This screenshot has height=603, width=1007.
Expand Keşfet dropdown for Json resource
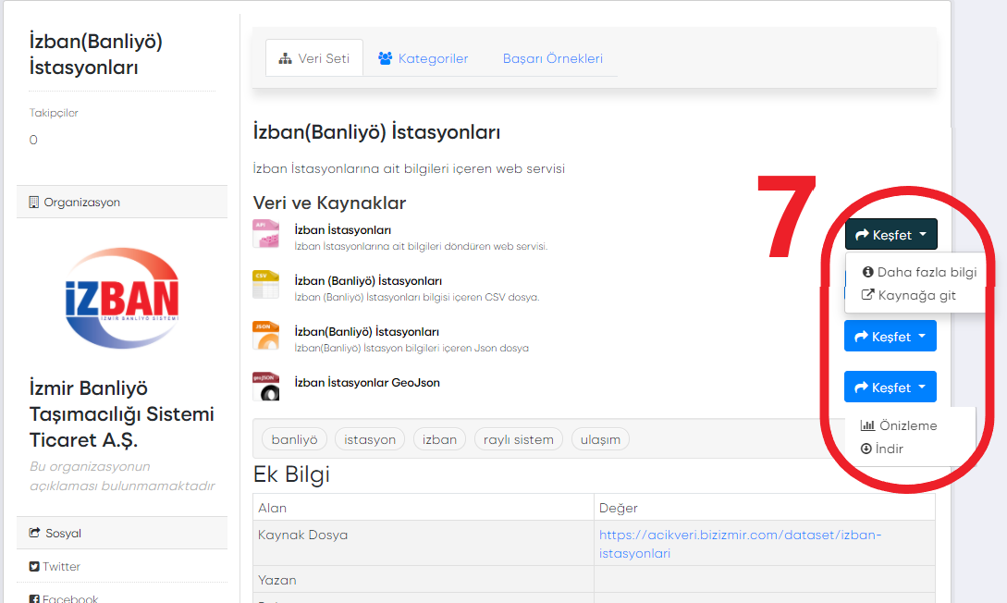[x=890, y=337]
